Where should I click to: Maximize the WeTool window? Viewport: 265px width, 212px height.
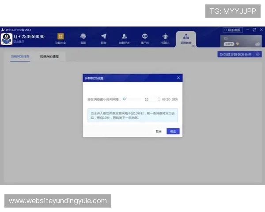coord(254,30)
